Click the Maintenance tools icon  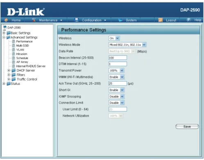(x=34, y=20)
